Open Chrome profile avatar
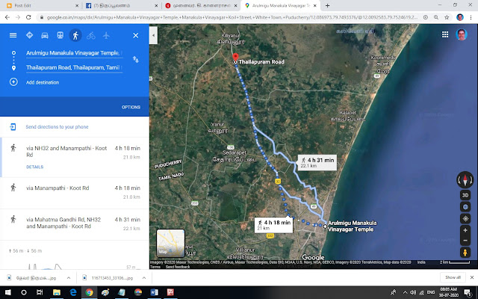Image resolution: width=478 pixels, height=299 pixels. (x=460, y=17)
